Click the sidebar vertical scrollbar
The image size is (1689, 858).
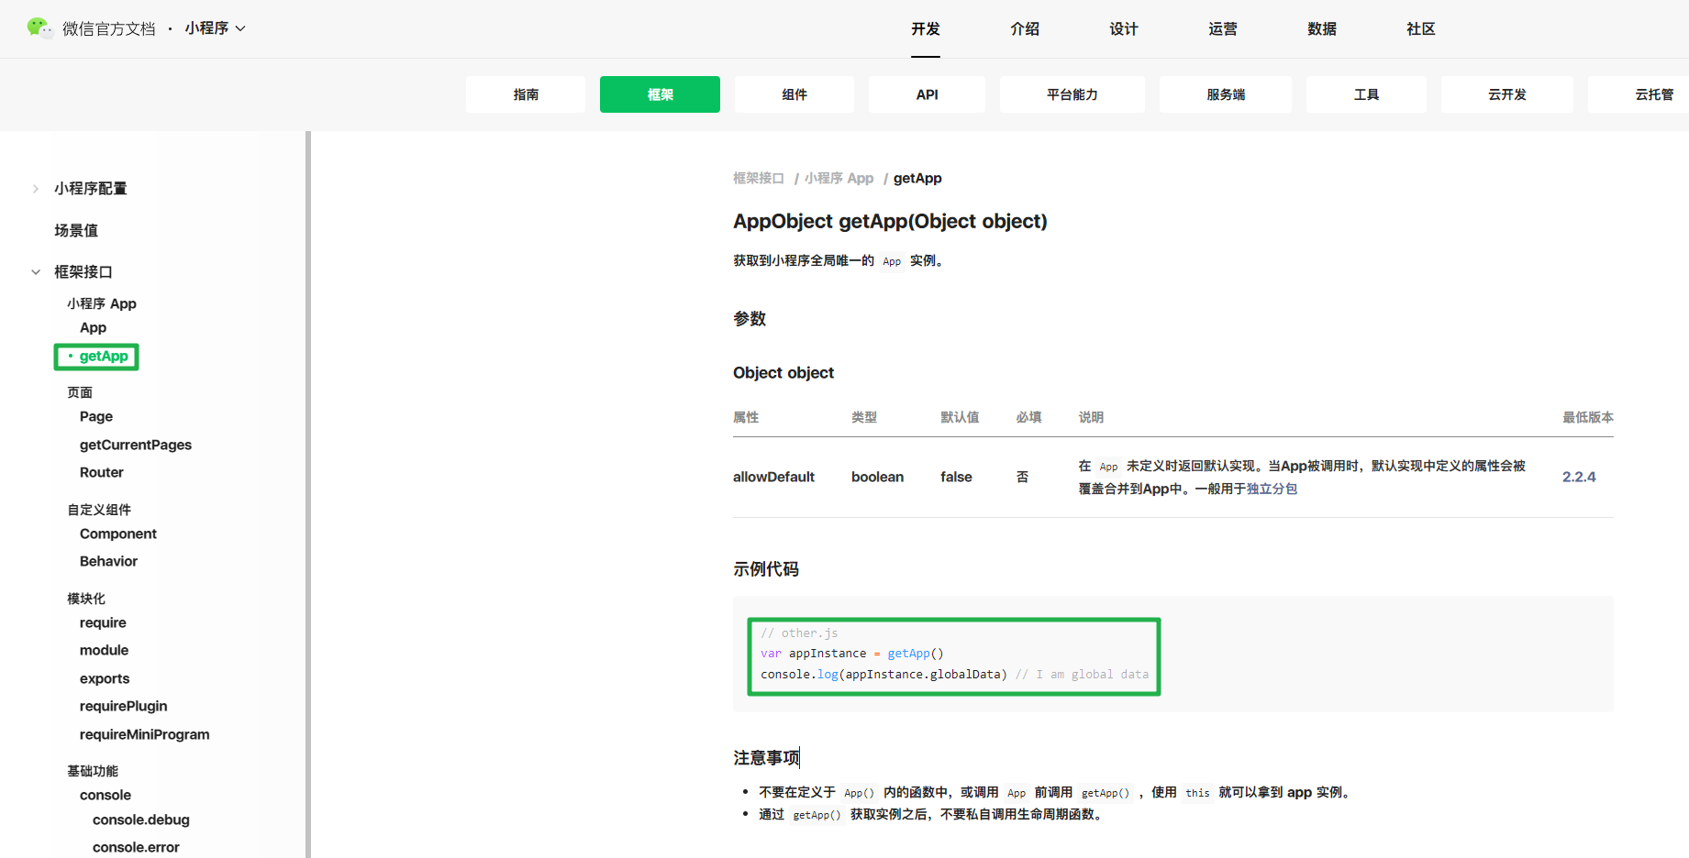pyautogui.click(x=308, y=494)
